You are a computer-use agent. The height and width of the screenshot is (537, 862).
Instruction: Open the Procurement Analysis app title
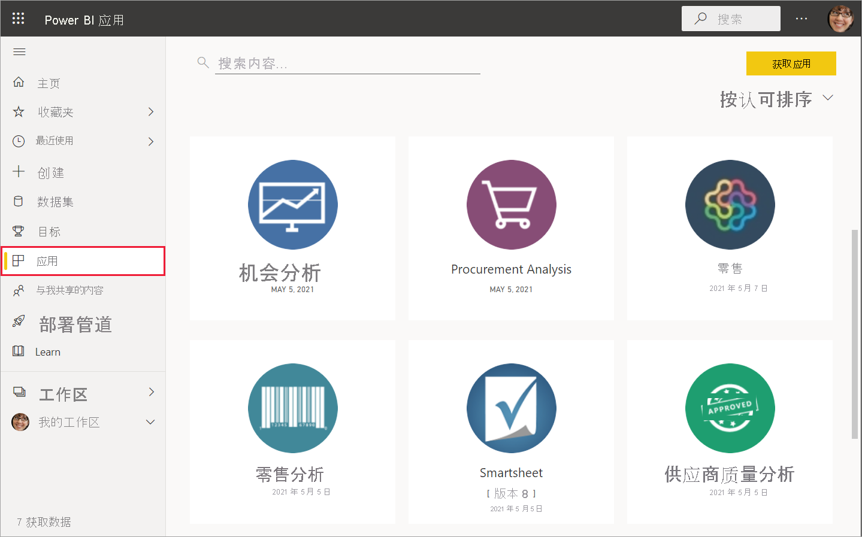click(512, 269)
